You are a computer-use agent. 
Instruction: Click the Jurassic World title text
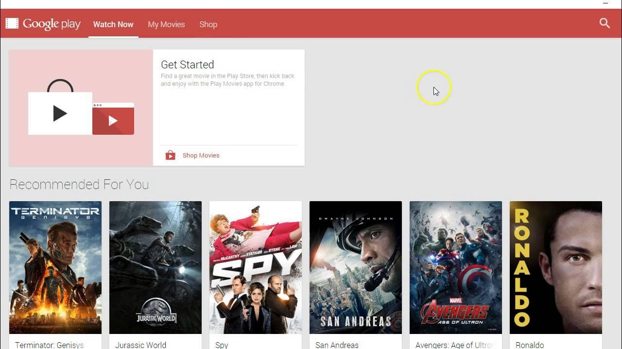(140, 345)
